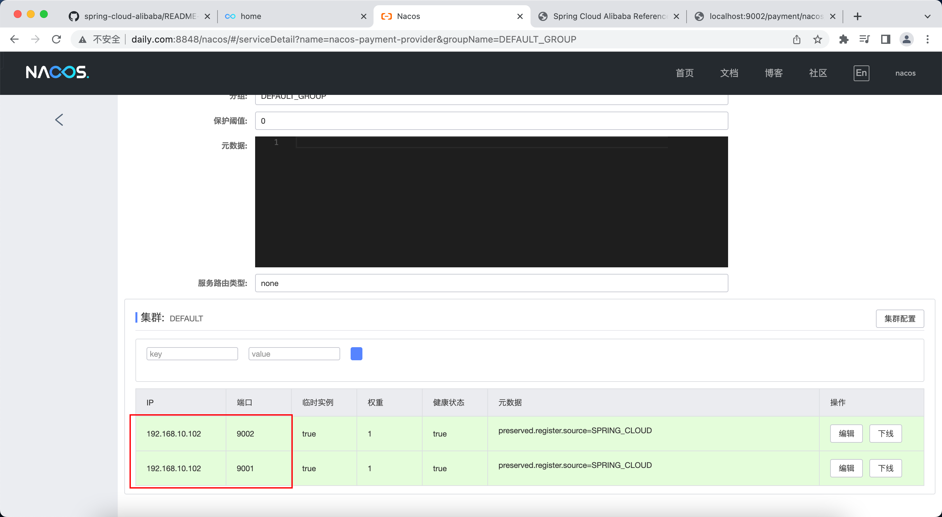Screen dimensions: 942x517
Task: Click the IP 192.168.10.102 in the 9001 row
Action: pos(174,468)
